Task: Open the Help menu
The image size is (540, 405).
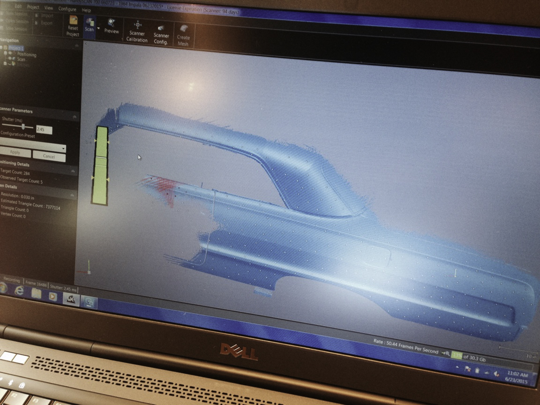Action: tap(86, 10)
